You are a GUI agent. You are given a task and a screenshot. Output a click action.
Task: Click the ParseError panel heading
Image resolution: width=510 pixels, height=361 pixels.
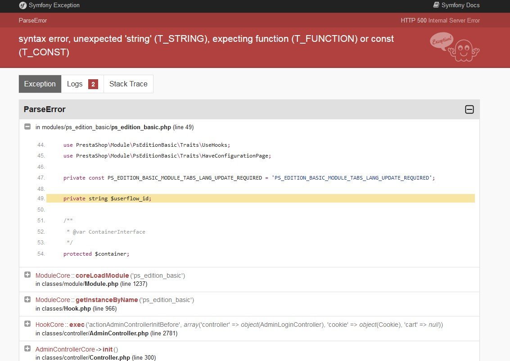[45, 109]
